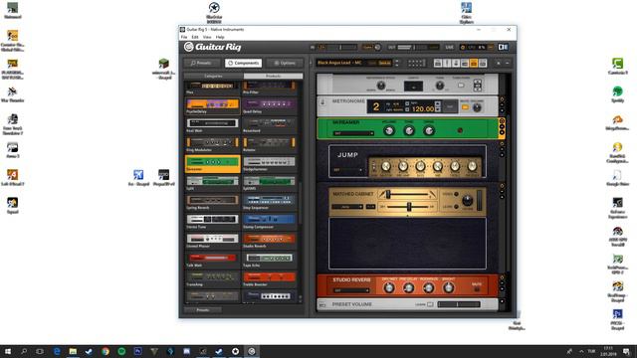This screenshot has height=358, width=637.
Task: Select the Step Sequencer component
Action: click(x=269, y=202)
